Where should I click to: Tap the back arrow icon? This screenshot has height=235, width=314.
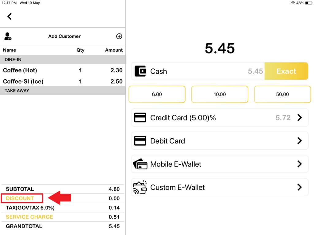10,17
